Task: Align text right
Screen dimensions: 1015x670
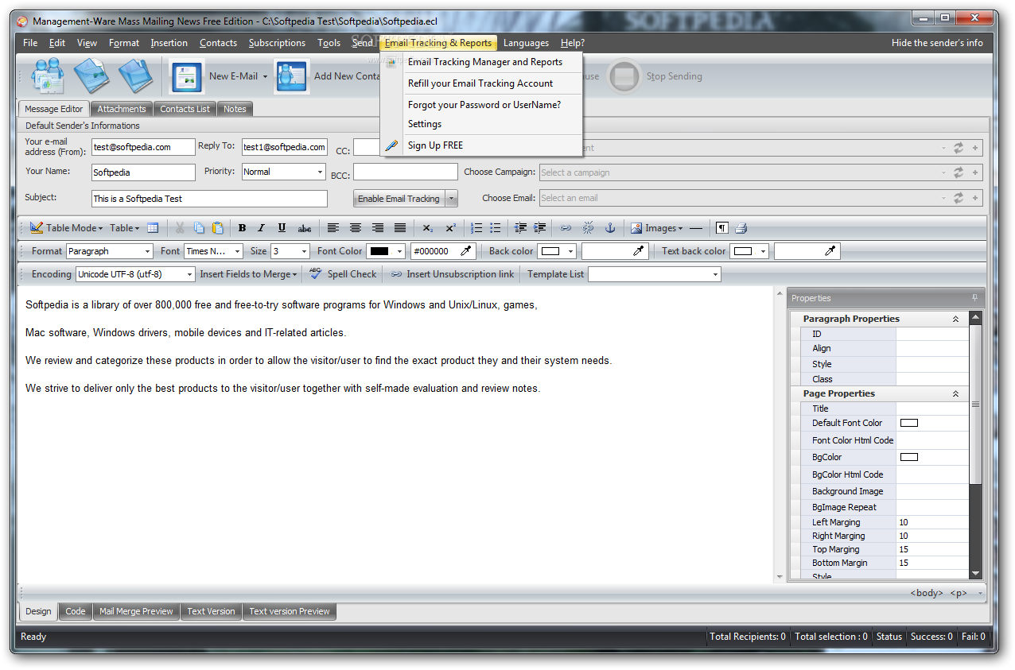Action: tap(378, 228)
